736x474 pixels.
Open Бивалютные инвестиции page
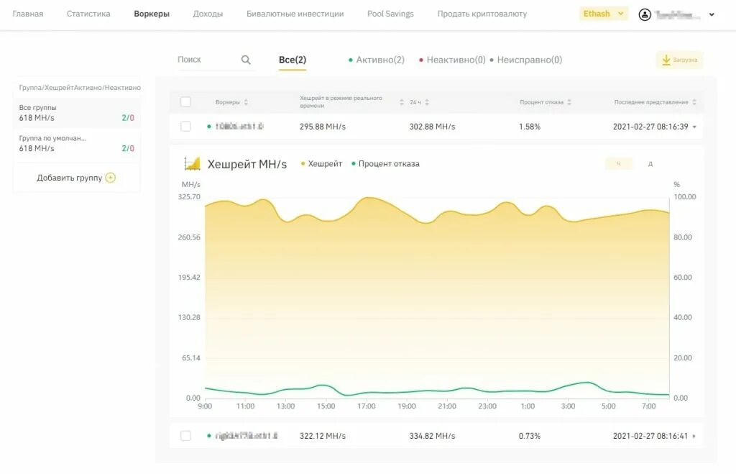tap(295, 14)
